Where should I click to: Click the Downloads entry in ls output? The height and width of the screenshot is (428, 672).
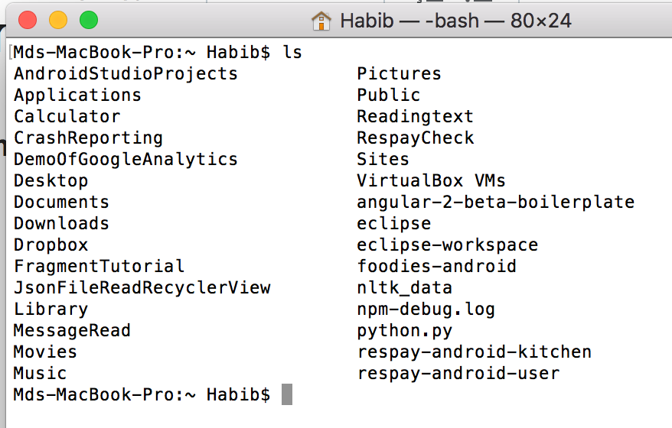tap(61, 223)
